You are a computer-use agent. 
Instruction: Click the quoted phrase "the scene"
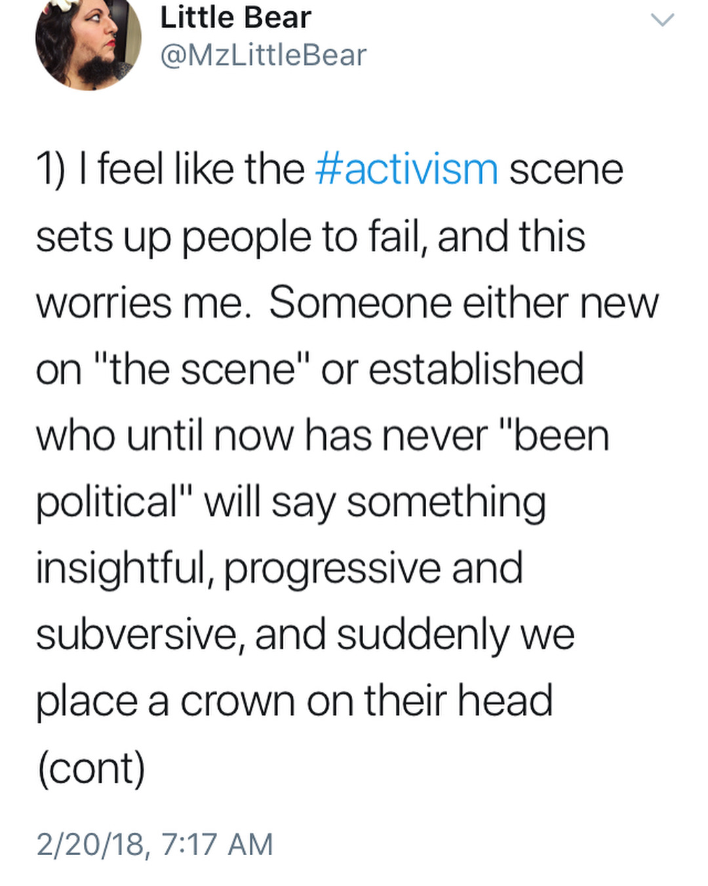tap(203, 369)
